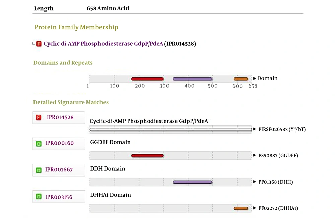Click the arrow before the Domain label

[254, 78]
